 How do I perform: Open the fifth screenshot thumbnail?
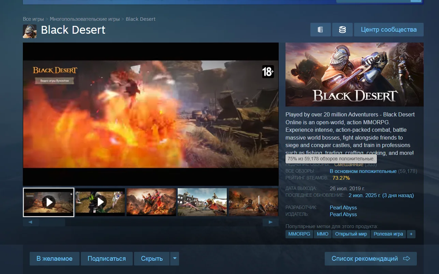[x=253, y=202]
